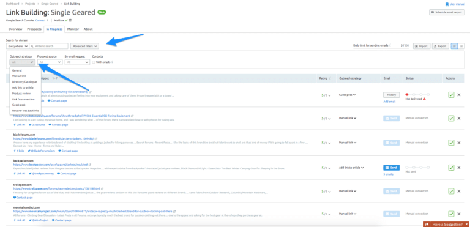Click the Not delivered status progress tracker
Image resolution: width=470 pixels, height=227 pixels.
click(417, 94)
